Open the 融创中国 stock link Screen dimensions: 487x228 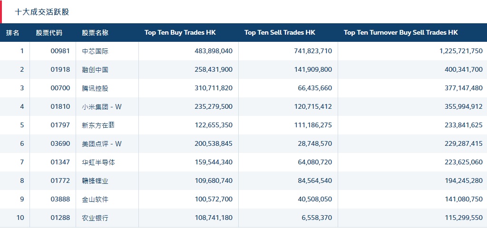pos(95,70)
